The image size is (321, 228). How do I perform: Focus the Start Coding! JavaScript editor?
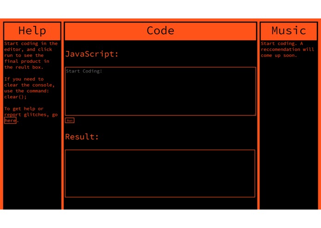pos(160,91)
